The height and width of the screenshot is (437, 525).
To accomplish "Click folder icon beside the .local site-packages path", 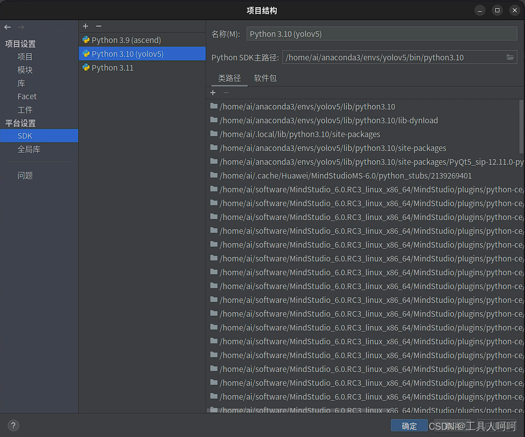I will click(x=213, y=134).
